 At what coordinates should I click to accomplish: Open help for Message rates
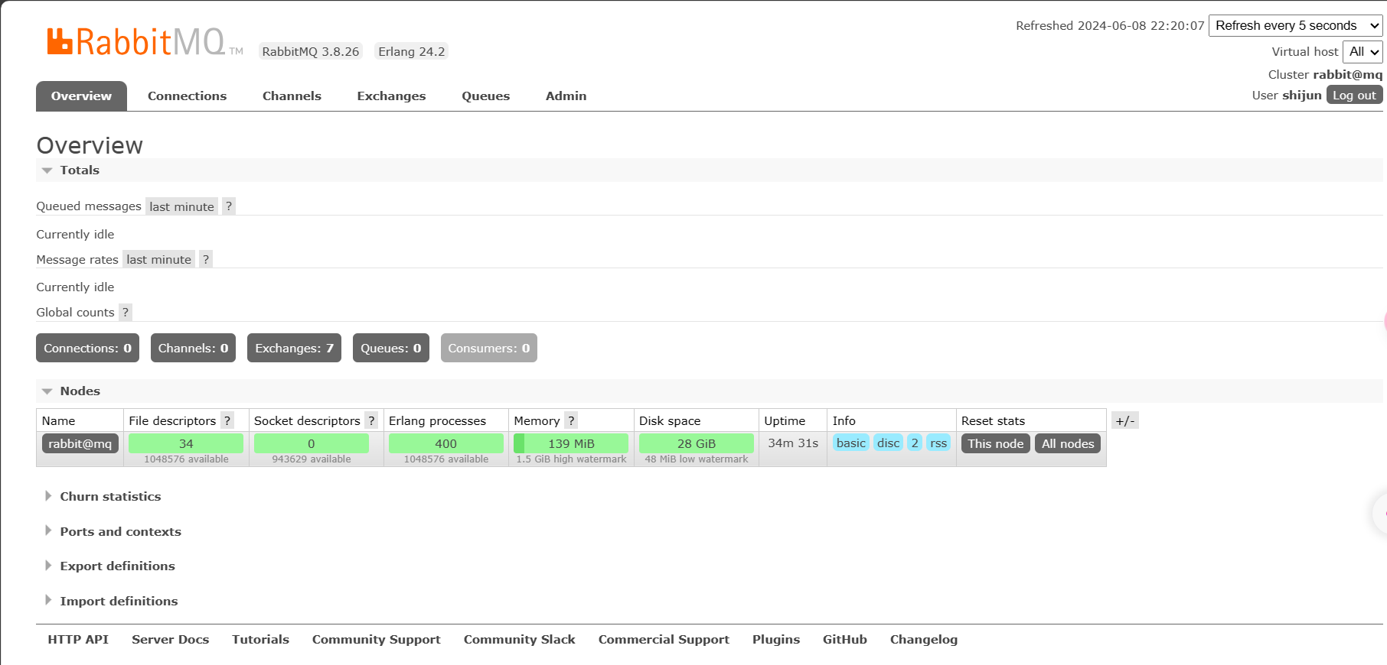point(206,259)
